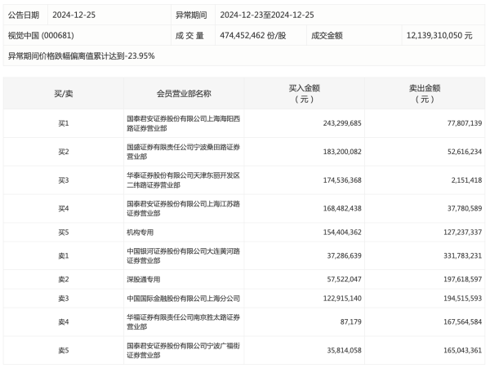
Task: Click stock name 视觉中国 (000681)
Action: pyautogui.click(x=41, y=36)
